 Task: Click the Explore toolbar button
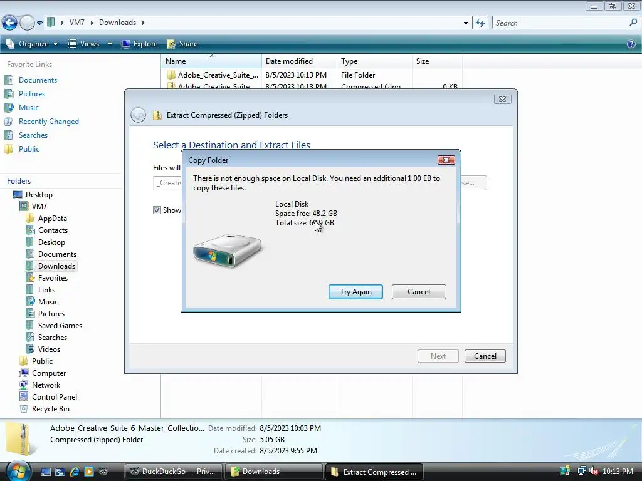139,44
